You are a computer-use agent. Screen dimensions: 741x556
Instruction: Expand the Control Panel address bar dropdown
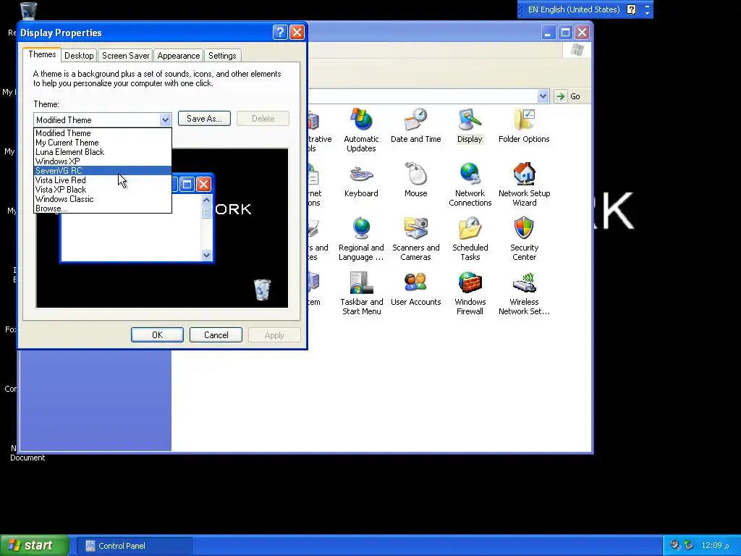click(543, 96)
